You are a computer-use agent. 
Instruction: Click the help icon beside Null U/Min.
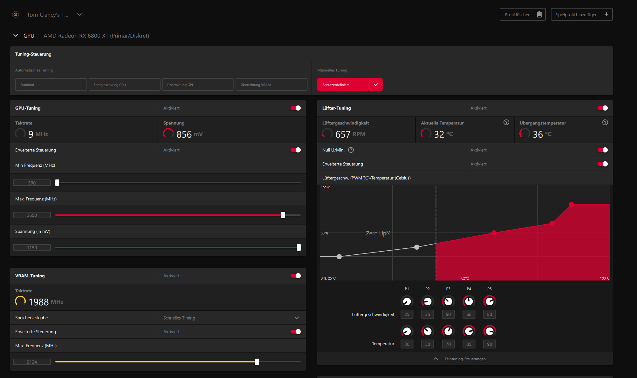click(x=351, y=150)
